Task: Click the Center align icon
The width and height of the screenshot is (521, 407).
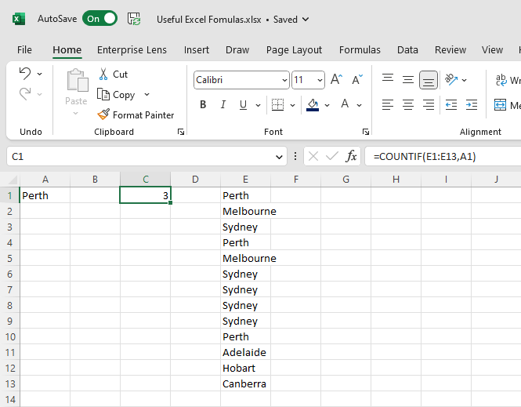Action: coord(408,104)
